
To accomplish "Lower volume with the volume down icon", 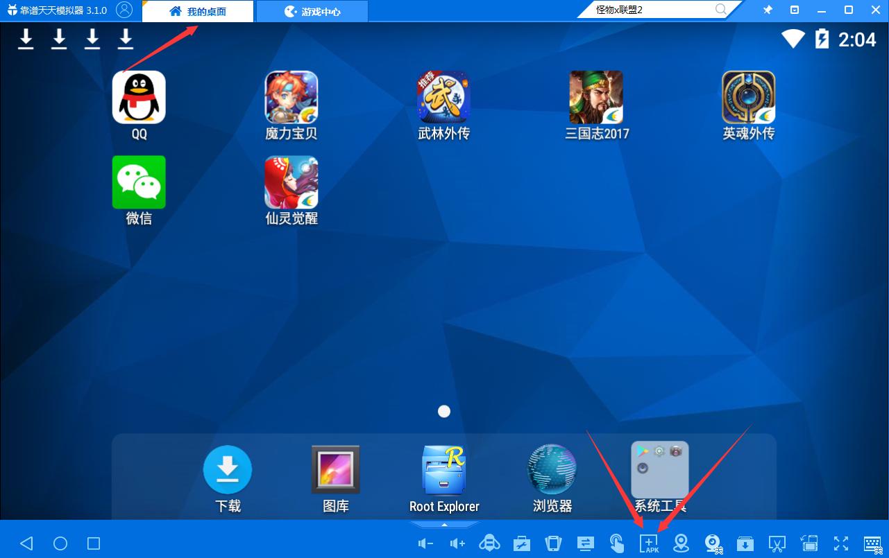I will [x=425, y=543].
